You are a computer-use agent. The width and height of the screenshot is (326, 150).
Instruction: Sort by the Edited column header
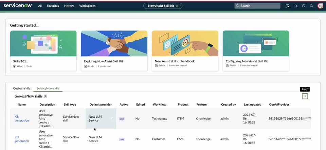(x=141, y=105)
